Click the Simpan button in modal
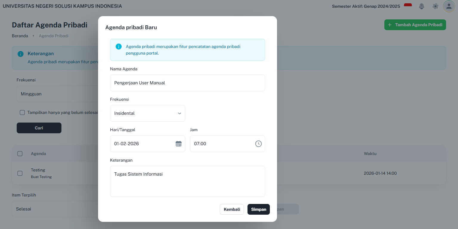Image resolution: width=458 pixels, height=229 pixels. (259, 209)
